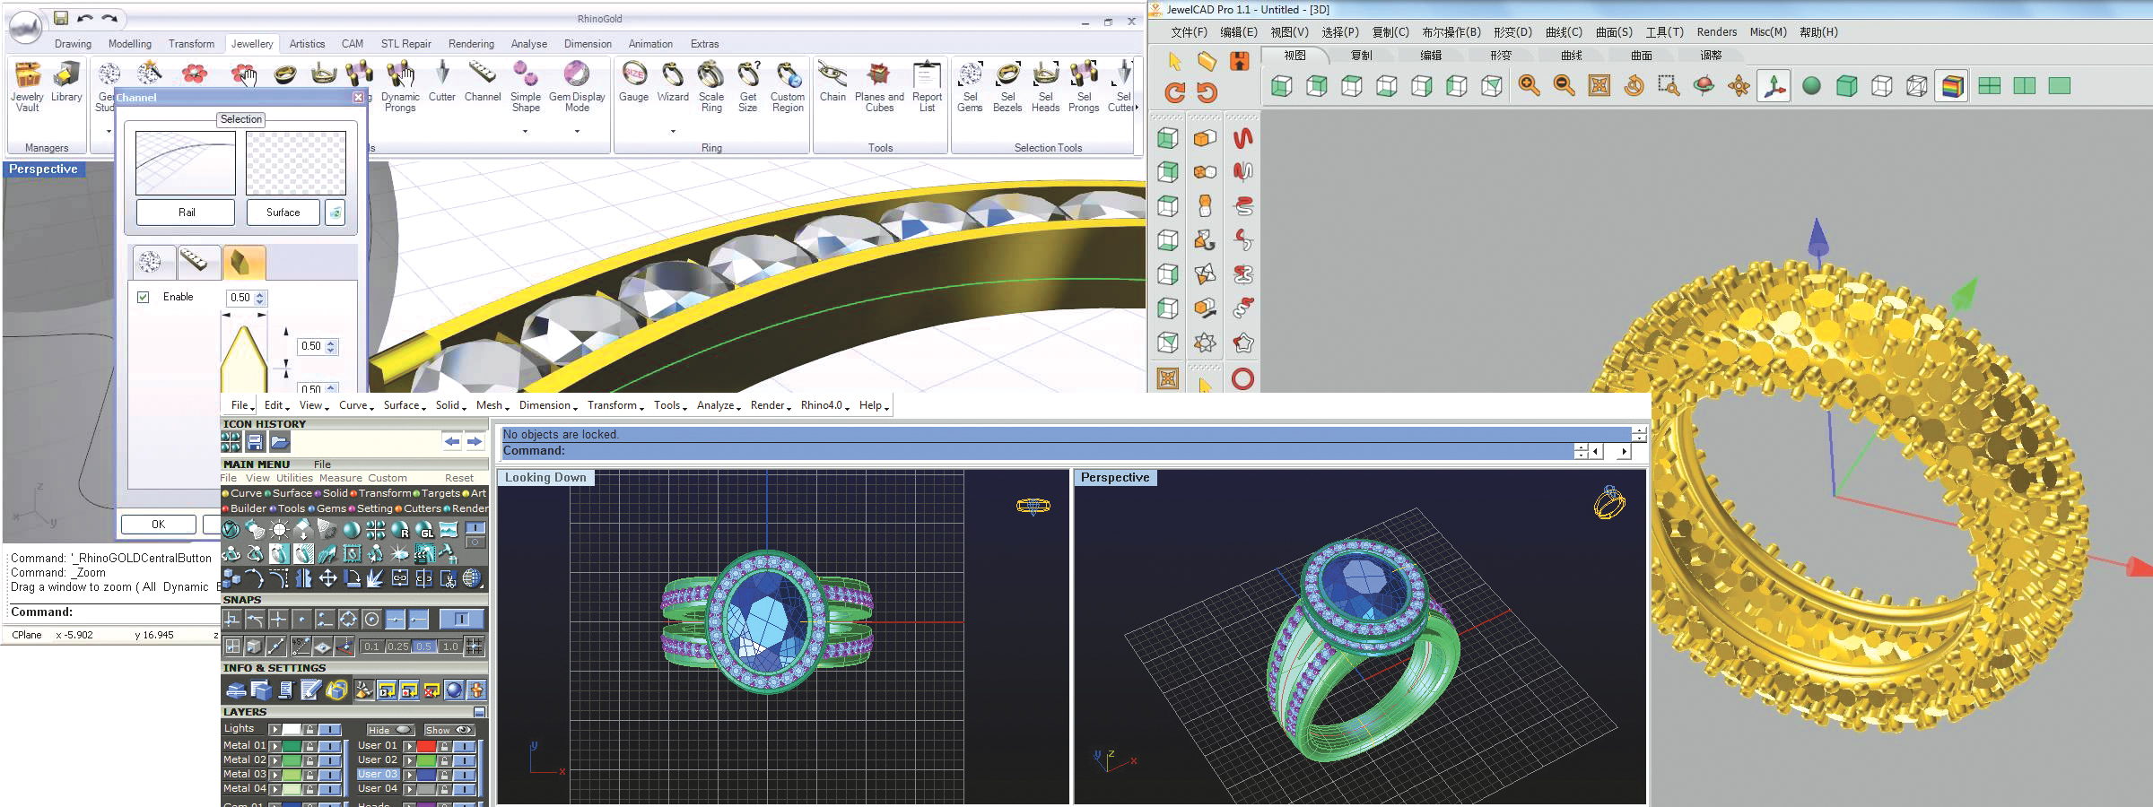Click the Sel Gems selection tool

[x=970, y=87]
